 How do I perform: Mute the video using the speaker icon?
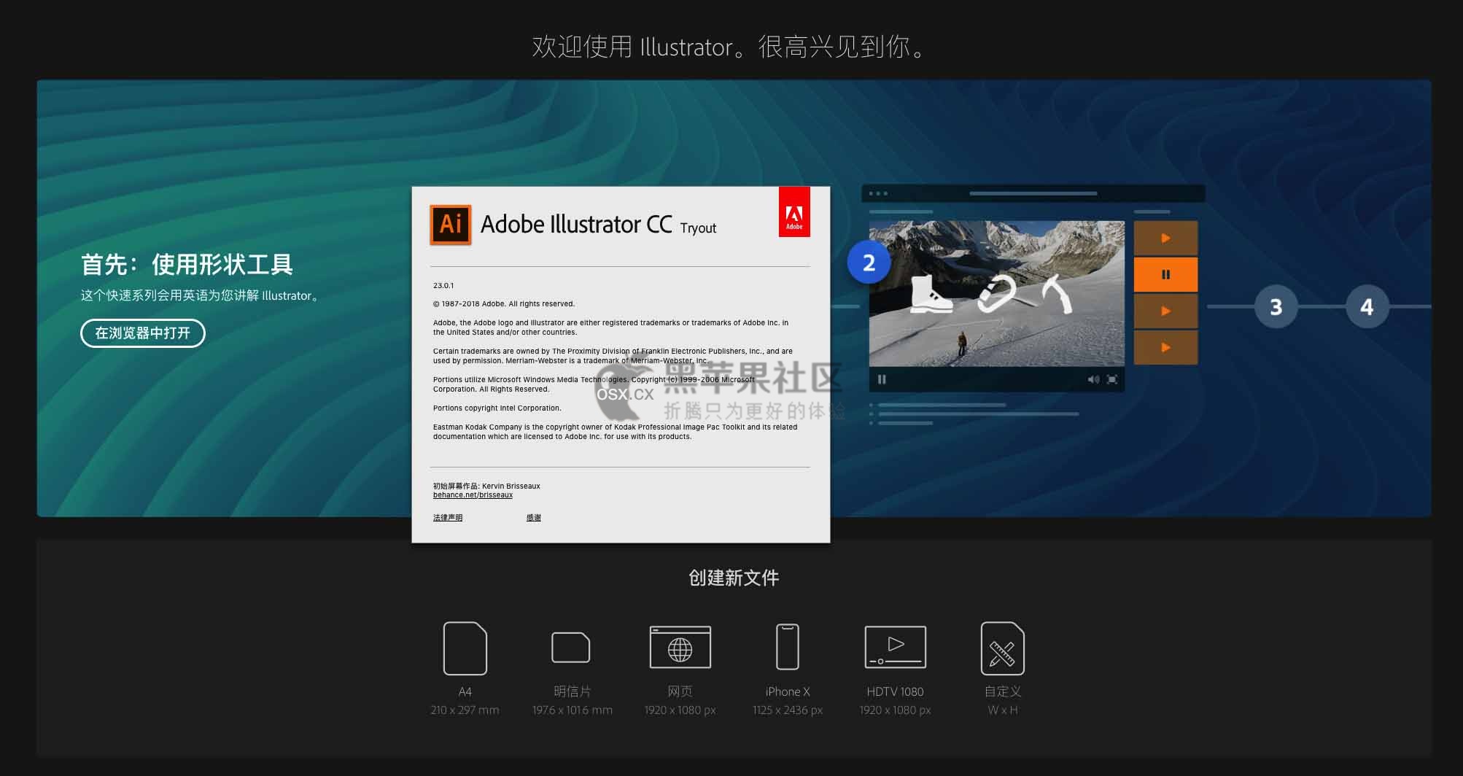tap(1093, 379)
